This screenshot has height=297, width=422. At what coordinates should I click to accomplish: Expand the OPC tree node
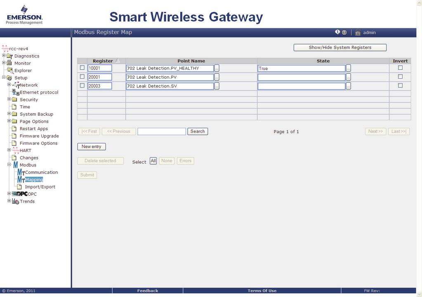[x=9, y=193]
